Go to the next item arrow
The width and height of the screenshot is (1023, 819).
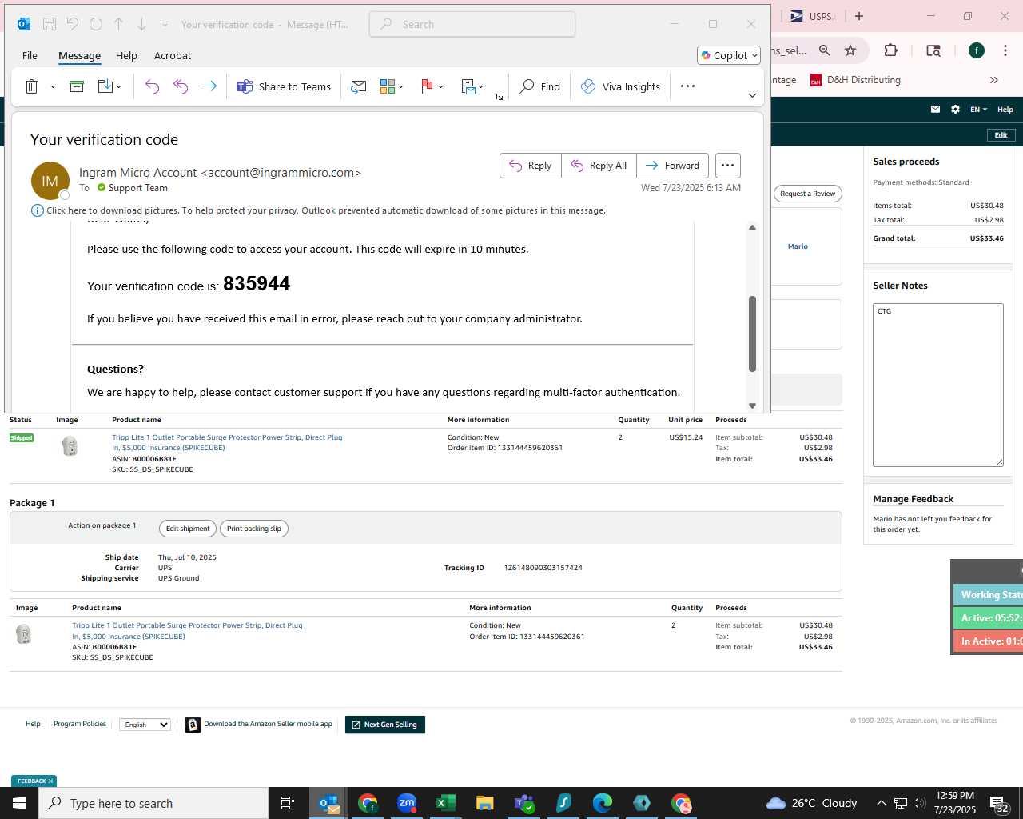[x=141, y=24]
